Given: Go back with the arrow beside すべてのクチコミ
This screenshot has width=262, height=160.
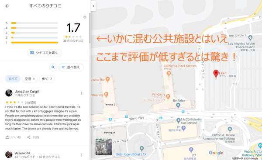Looking at the screenshot, I should click(x=7, y=6).
